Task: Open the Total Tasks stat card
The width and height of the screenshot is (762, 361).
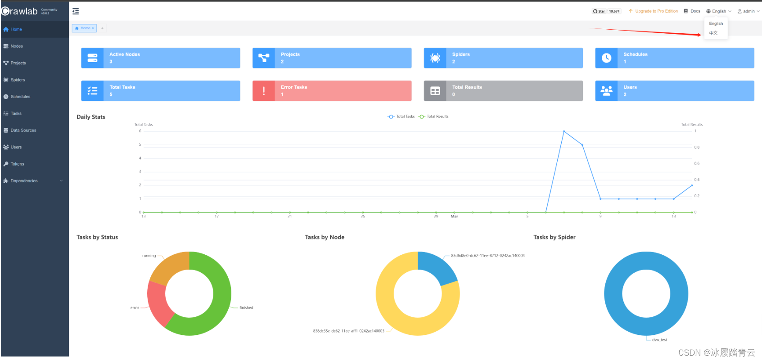Action: 161,91
